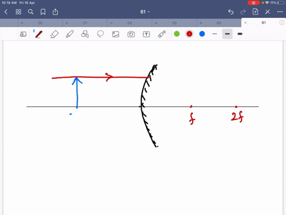286x215 pixels.
Task: Close editing mode with X icon
Action: coord(268,12)
